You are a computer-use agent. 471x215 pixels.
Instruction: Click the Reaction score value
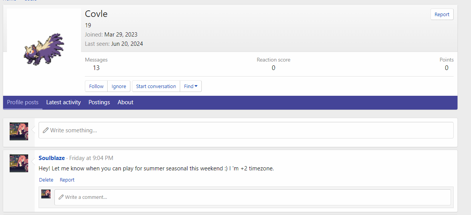(273, 68)
